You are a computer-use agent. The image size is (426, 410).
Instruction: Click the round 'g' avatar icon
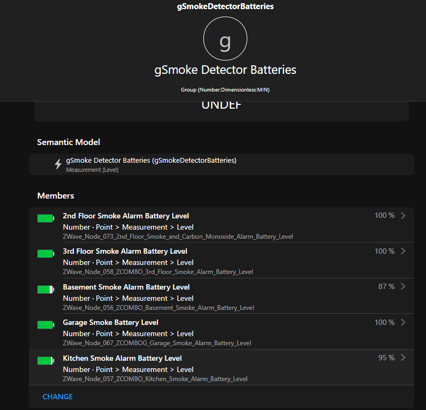[225, 42]
